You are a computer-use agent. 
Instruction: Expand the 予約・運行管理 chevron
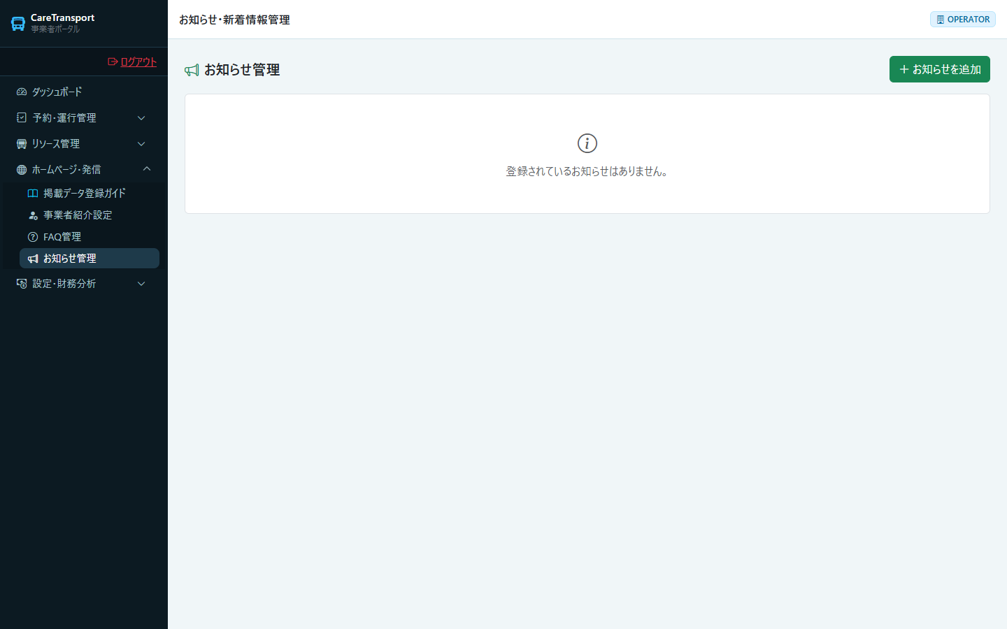141,117
